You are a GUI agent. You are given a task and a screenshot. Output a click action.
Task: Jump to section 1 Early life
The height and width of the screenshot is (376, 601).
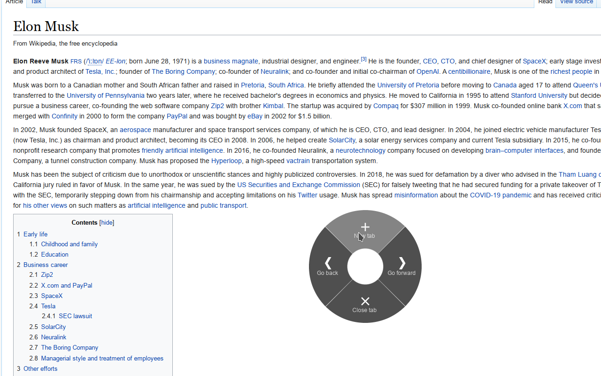pos(32,234)
